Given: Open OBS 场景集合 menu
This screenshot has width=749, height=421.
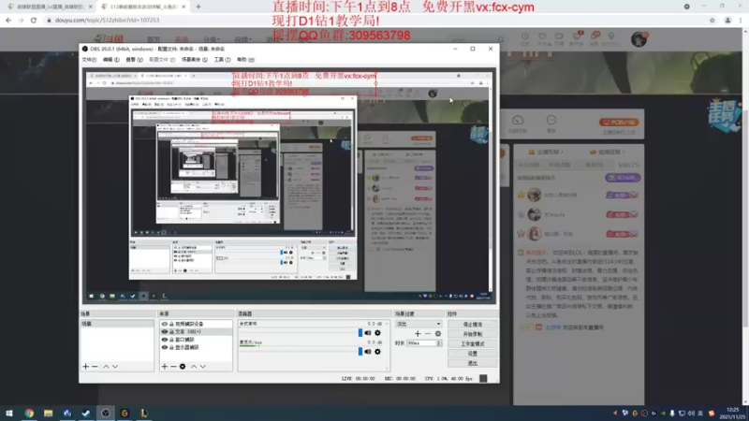Looking at the screenshot, I should click(195, 60).
